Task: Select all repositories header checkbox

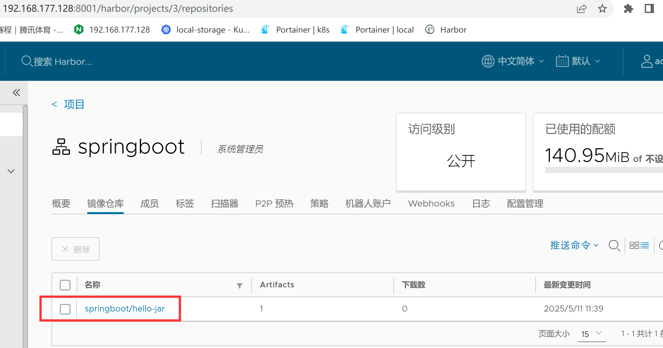Action: [x=65, y=285]
